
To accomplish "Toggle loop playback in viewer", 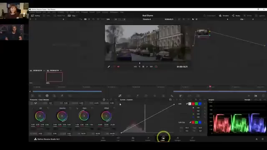I will click(x=156, y=67).
